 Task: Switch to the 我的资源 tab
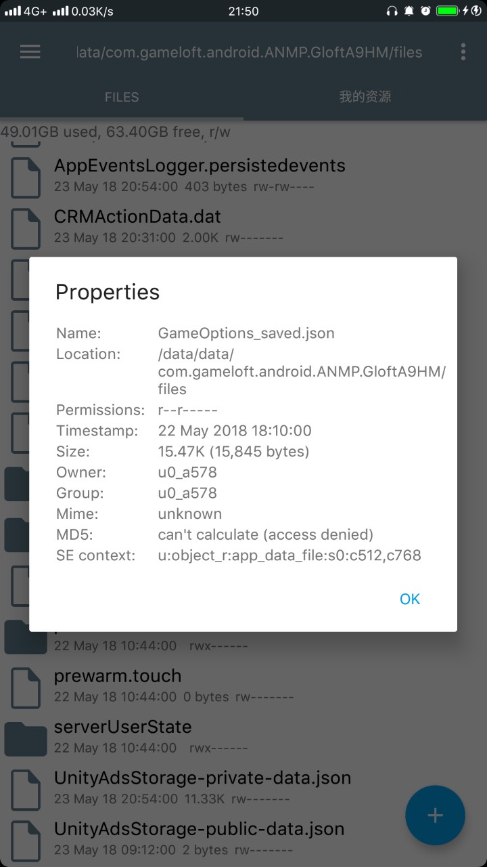pyautogui.click(x=365, y=97)
